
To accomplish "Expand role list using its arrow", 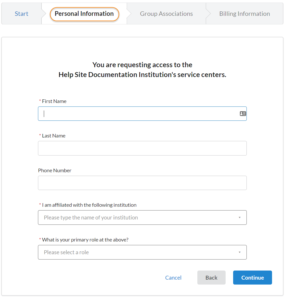I will pyautogui.click(x=240, y=252).
